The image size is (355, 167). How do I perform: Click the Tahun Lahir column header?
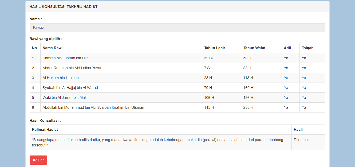coord(215,48)
